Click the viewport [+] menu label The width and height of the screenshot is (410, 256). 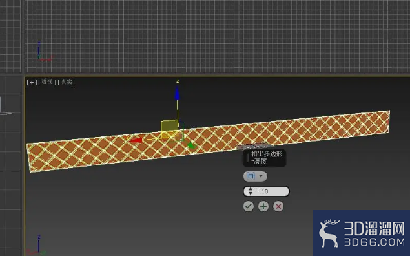tap(32, 82)
